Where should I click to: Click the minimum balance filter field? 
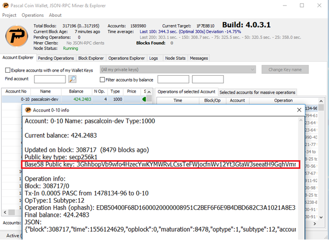173,79
